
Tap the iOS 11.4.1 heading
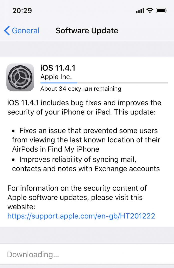coord(58,68)
